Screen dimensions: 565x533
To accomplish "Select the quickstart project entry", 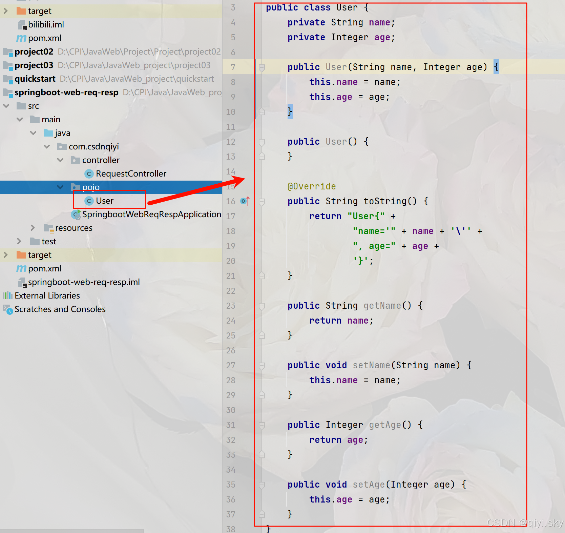I will click(x=35, y=79).
